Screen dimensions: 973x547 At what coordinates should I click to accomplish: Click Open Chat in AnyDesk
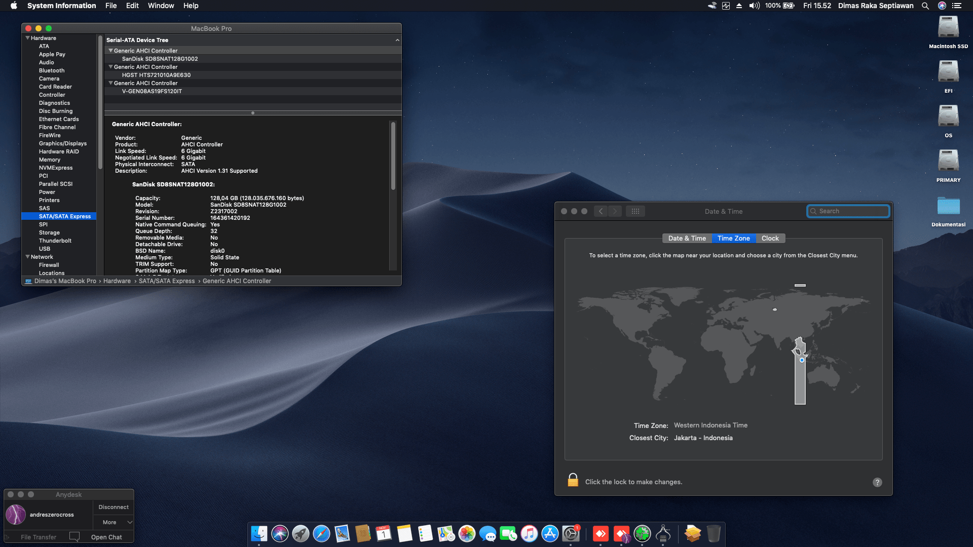tap(106, 536)
